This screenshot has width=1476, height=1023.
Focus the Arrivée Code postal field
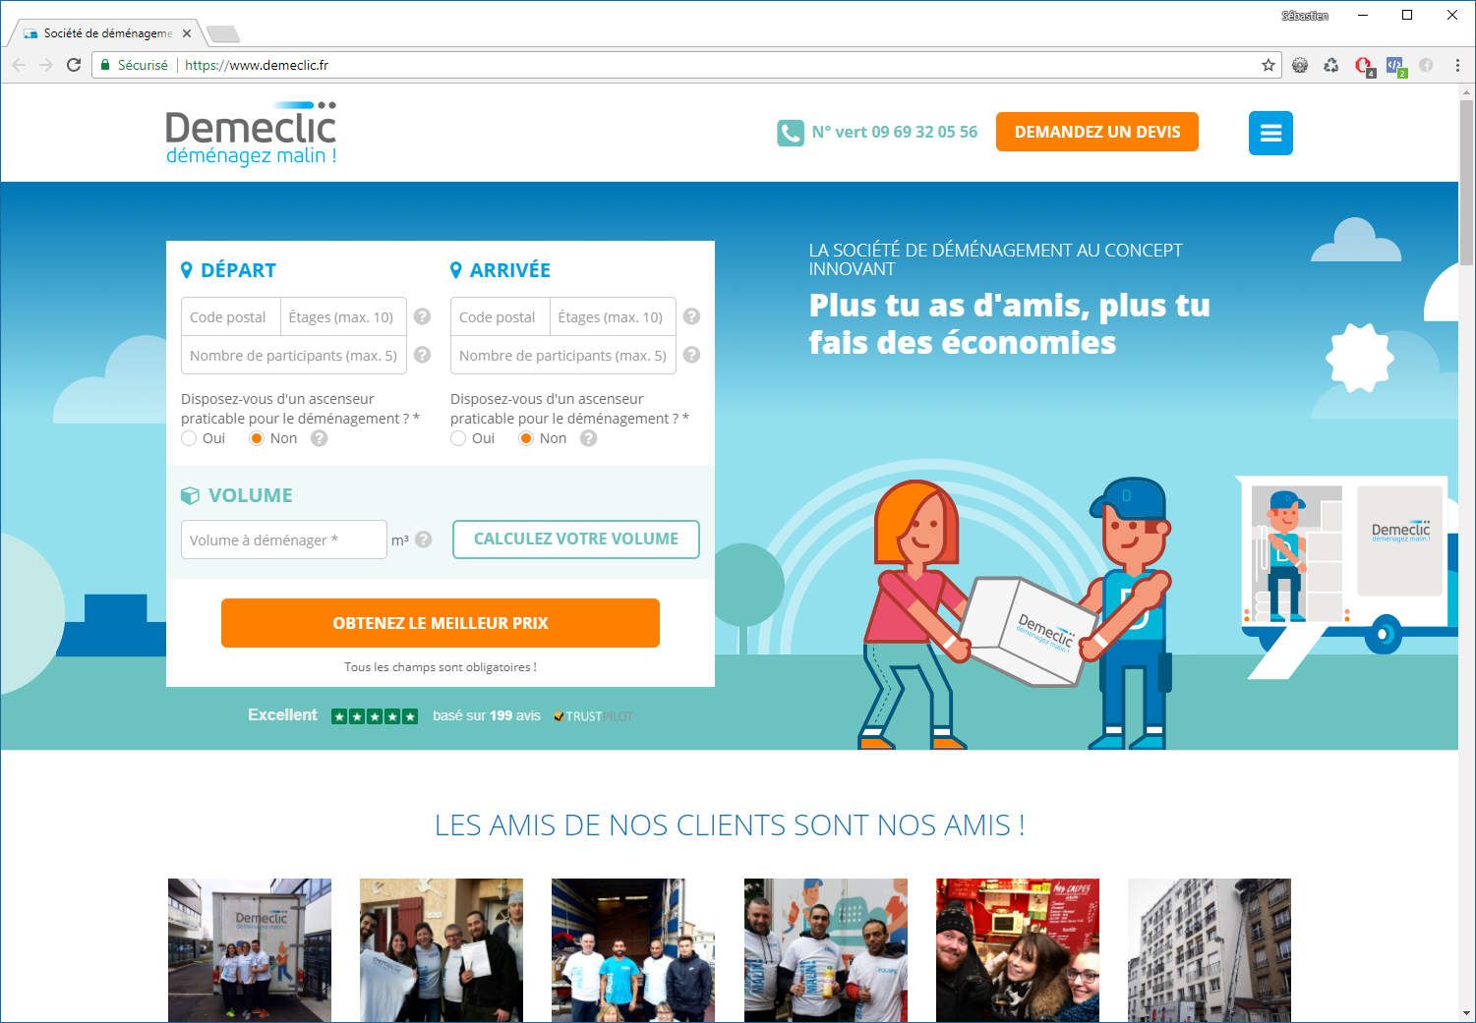click(x=501, y=316)
